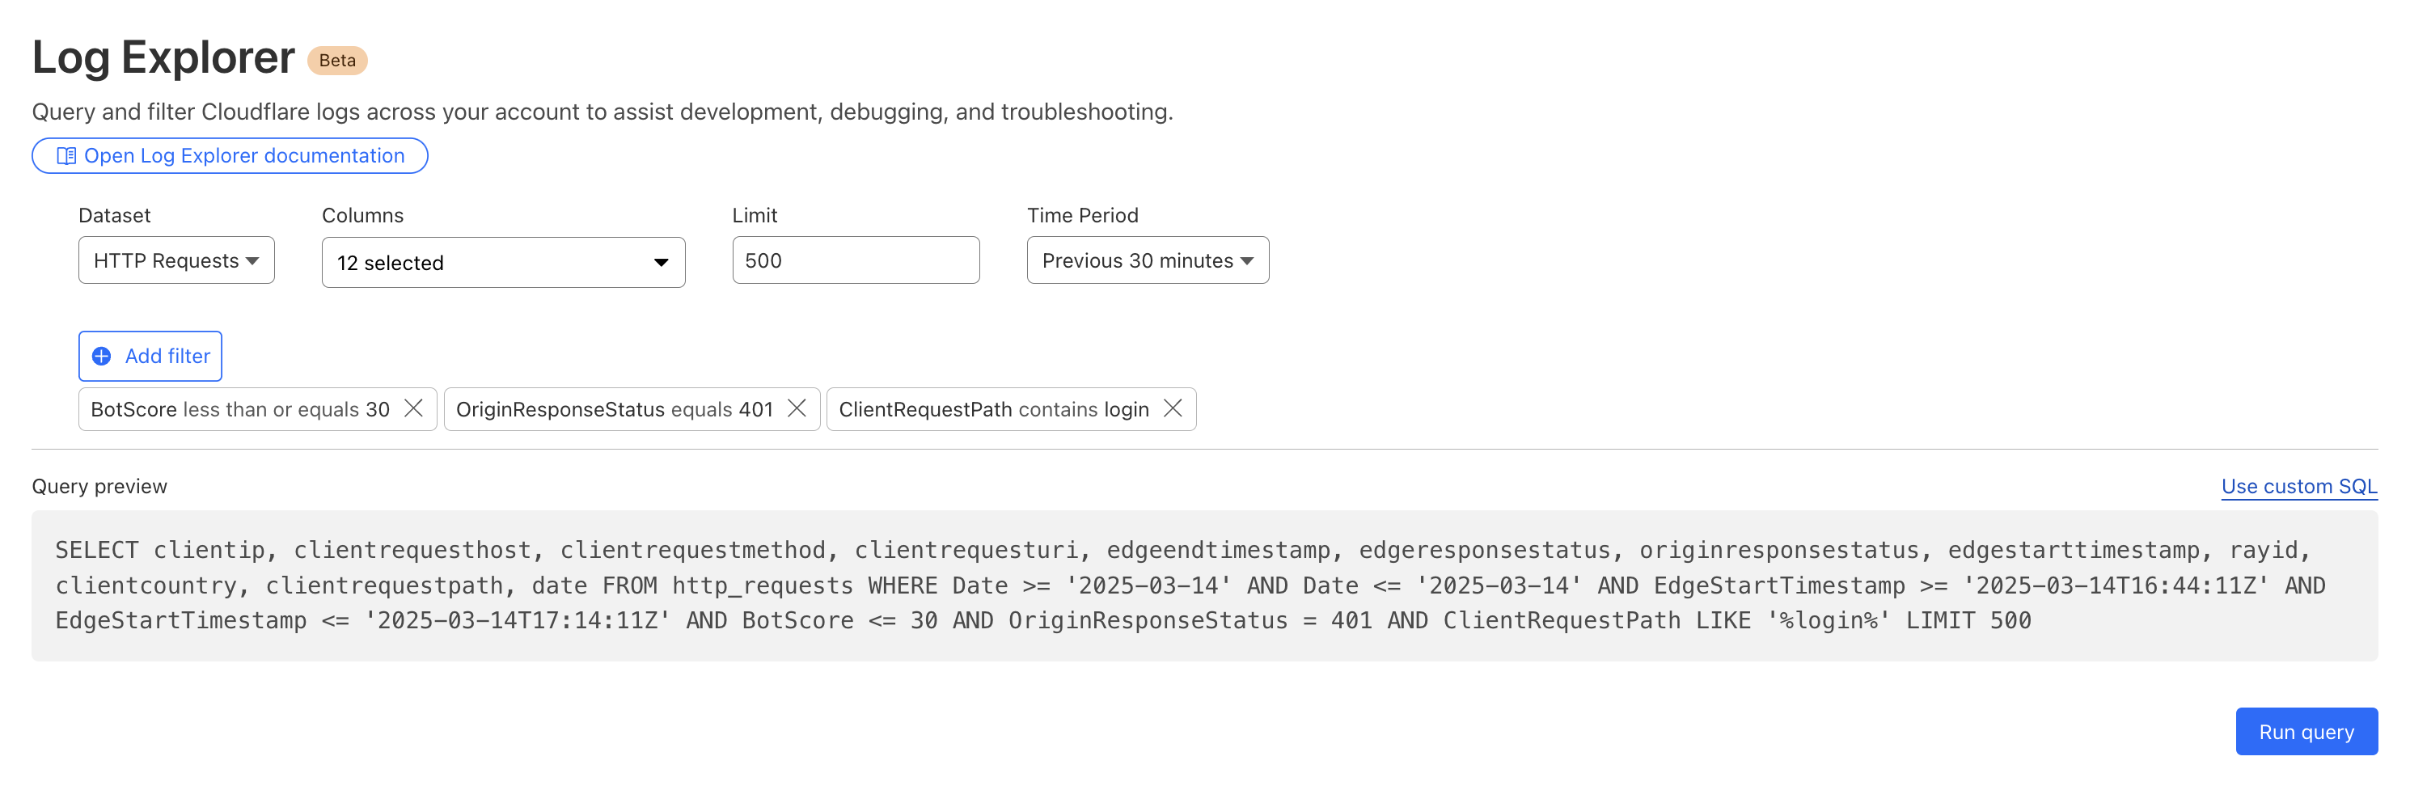Open Log Explorer documentation
The width and height of the screenshot is (2410, 786).
(243, 155)
